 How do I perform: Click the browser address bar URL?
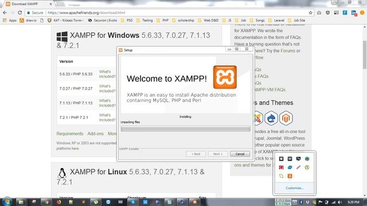tap(87, 13)
